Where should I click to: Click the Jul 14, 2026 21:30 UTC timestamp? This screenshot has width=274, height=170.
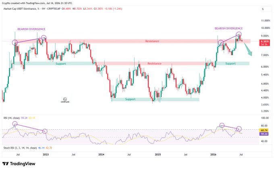tap(59, 3)
